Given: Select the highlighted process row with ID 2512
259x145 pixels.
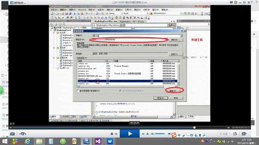Looking at the screenshot, I should click(x=127, y=81).
